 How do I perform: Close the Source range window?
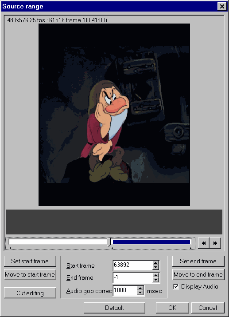click(222, 7)
